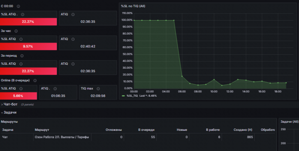The image size is (299, 151).
Task: Click info icon of %SL ATiQ under С 00:00
Action: point(23,14)
